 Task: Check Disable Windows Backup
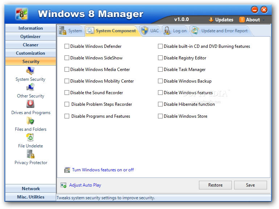pos(160,81)
